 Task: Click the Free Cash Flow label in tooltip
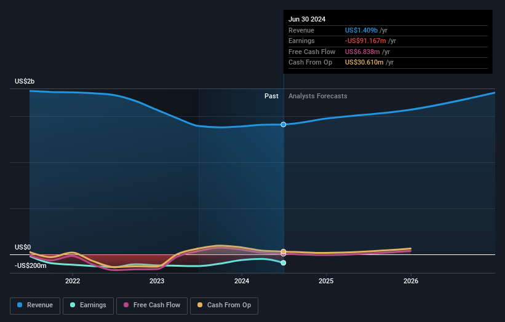pos(312,52)
